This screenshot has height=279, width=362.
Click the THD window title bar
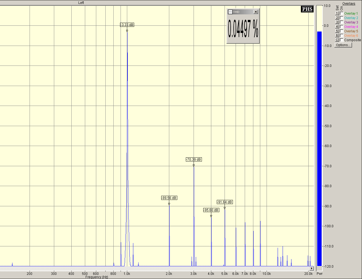click(x=243, y=12)
